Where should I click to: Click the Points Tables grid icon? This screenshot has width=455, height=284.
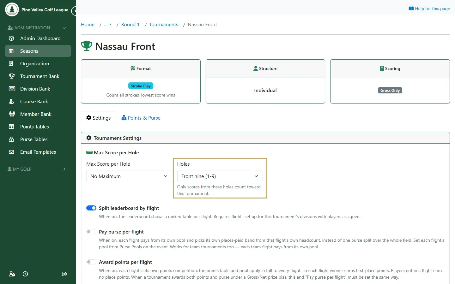(x=11, y=127)
